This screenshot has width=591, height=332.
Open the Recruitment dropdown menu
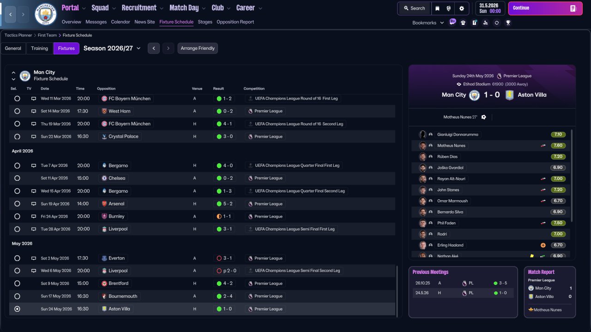(x=143, y=8)
